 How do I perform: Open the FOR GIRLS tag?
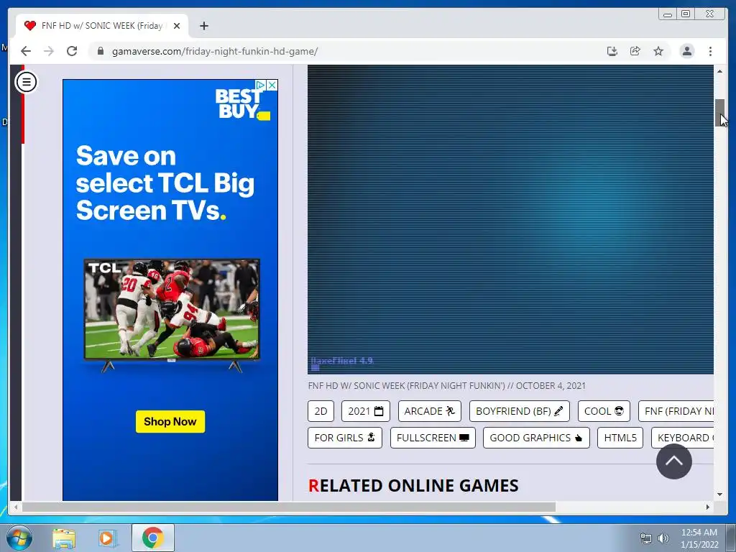tap(345, 438)
